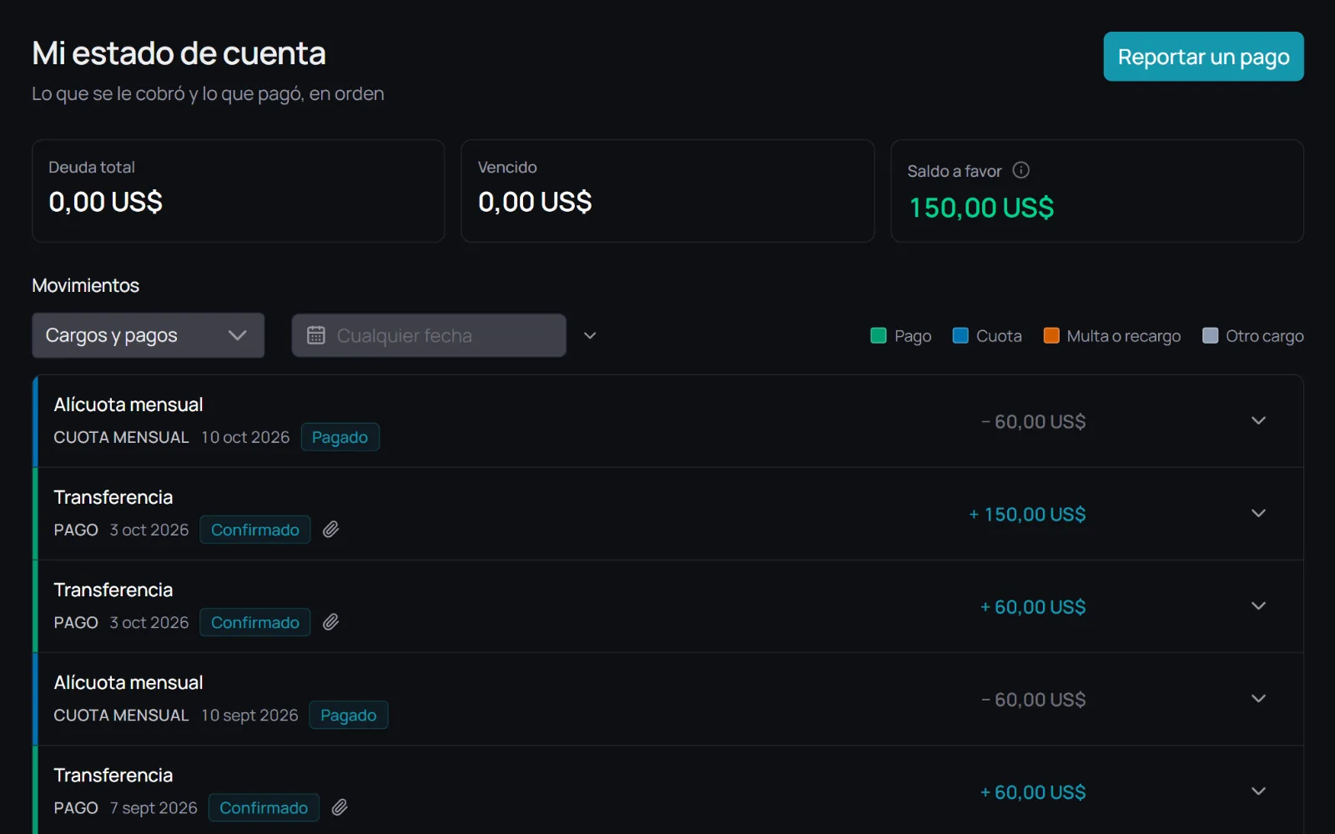
Task: Click the green 150,00 US$ Saldo a favor amount
Action: coord(981,208)
